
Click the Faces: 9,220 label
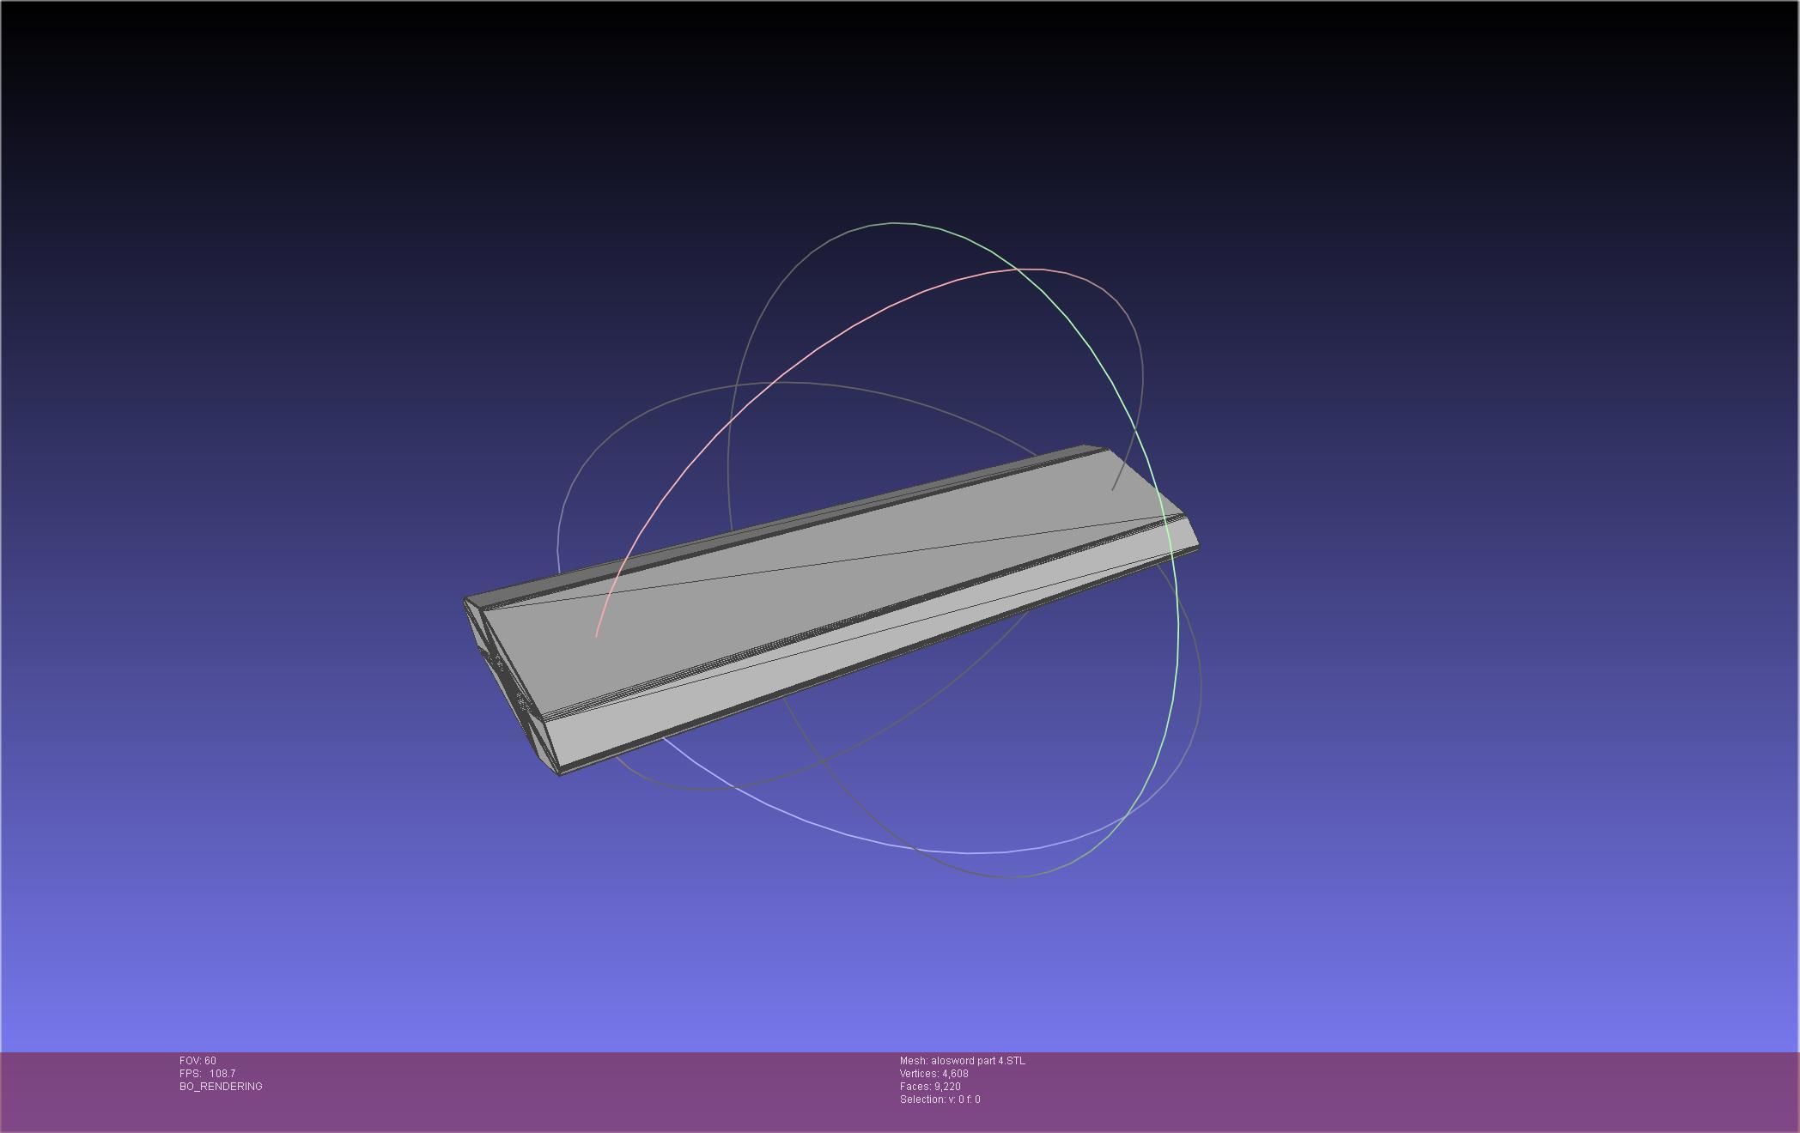click(x=930, y=1087)
